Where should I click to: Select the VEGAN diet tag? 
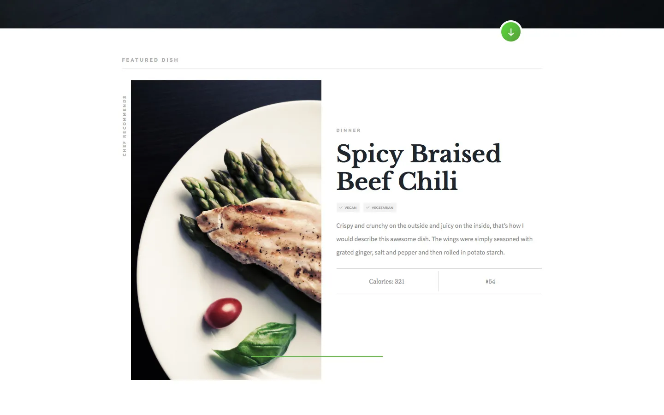(348, 207)
